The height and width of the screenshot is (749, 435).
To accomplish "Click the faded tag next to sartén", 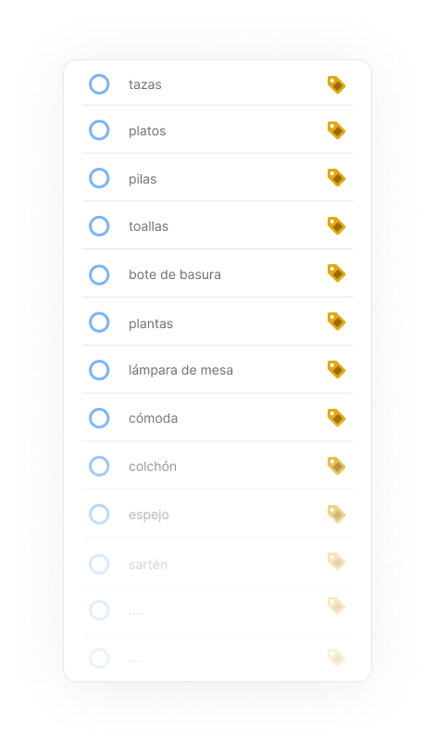I will pyautogui.click(x=336, y=561).
